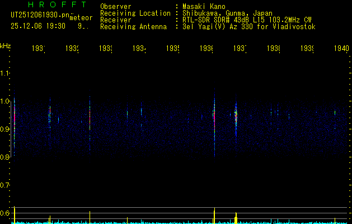Click the 0.7 kHz frequency tick label
352x224 pixels.
point(5,185)
